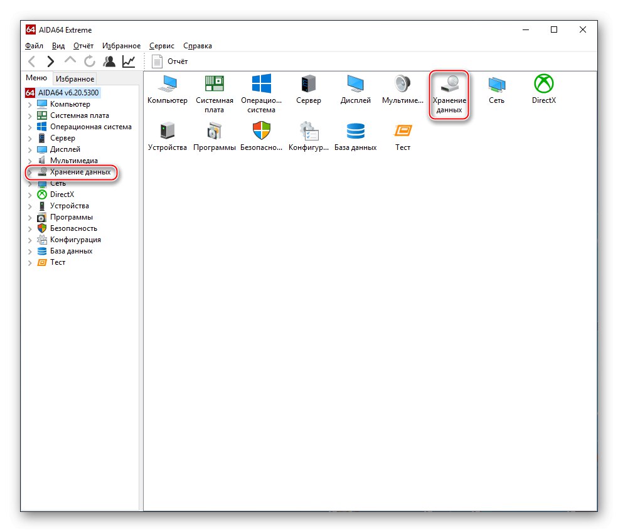Viewport: 618px width, 532px height.
Task: Go back using the toolbar left arrow
Action: pyautogui.click(x=32, y=61)
